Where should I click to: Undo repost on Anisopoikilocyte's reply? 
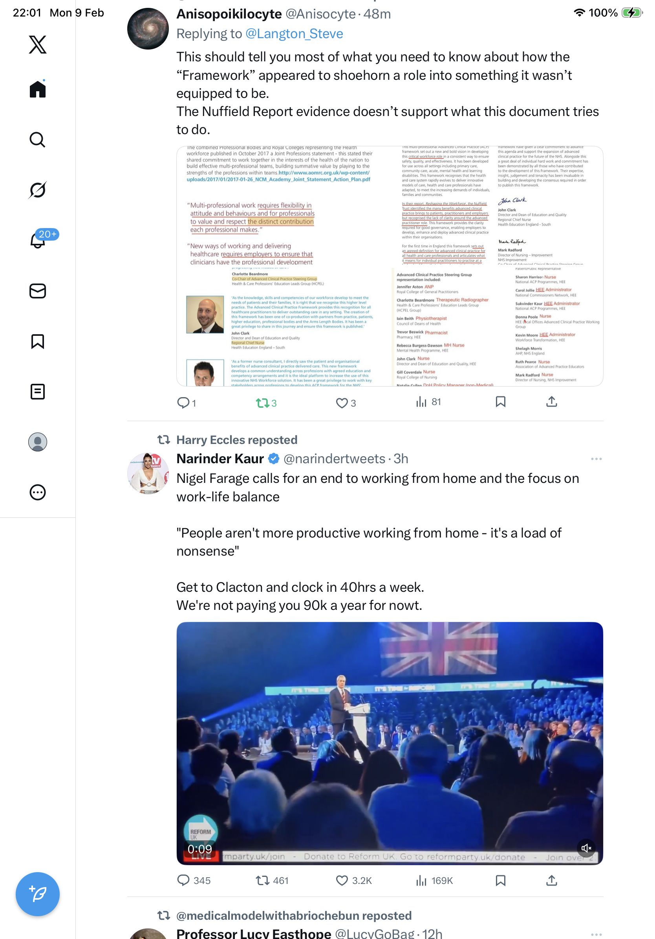tap(266, 403)
